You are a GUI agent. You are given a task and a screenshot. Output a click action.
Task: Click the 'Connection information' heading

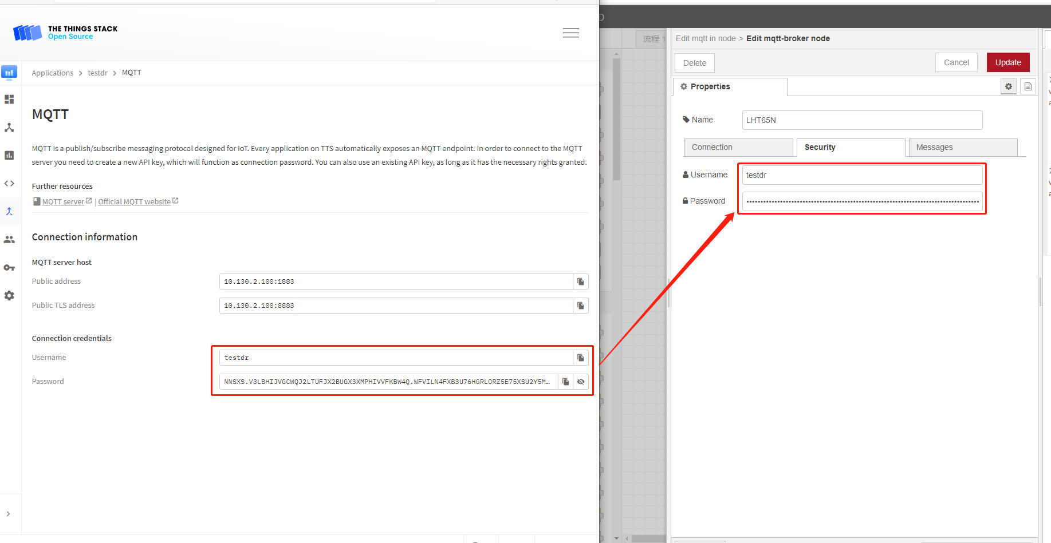click(85, 237)
